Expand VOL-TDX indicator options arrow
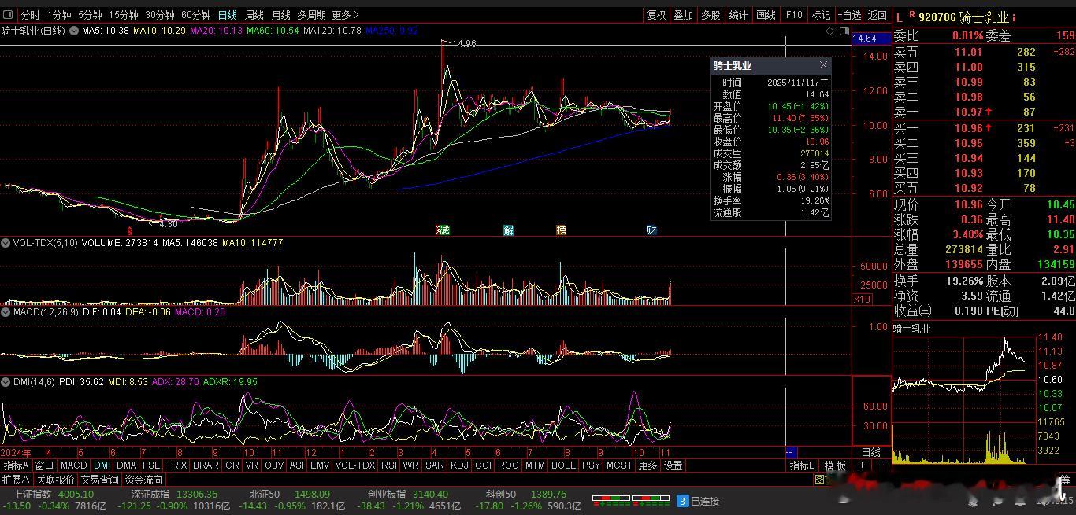 pos(7,244)
